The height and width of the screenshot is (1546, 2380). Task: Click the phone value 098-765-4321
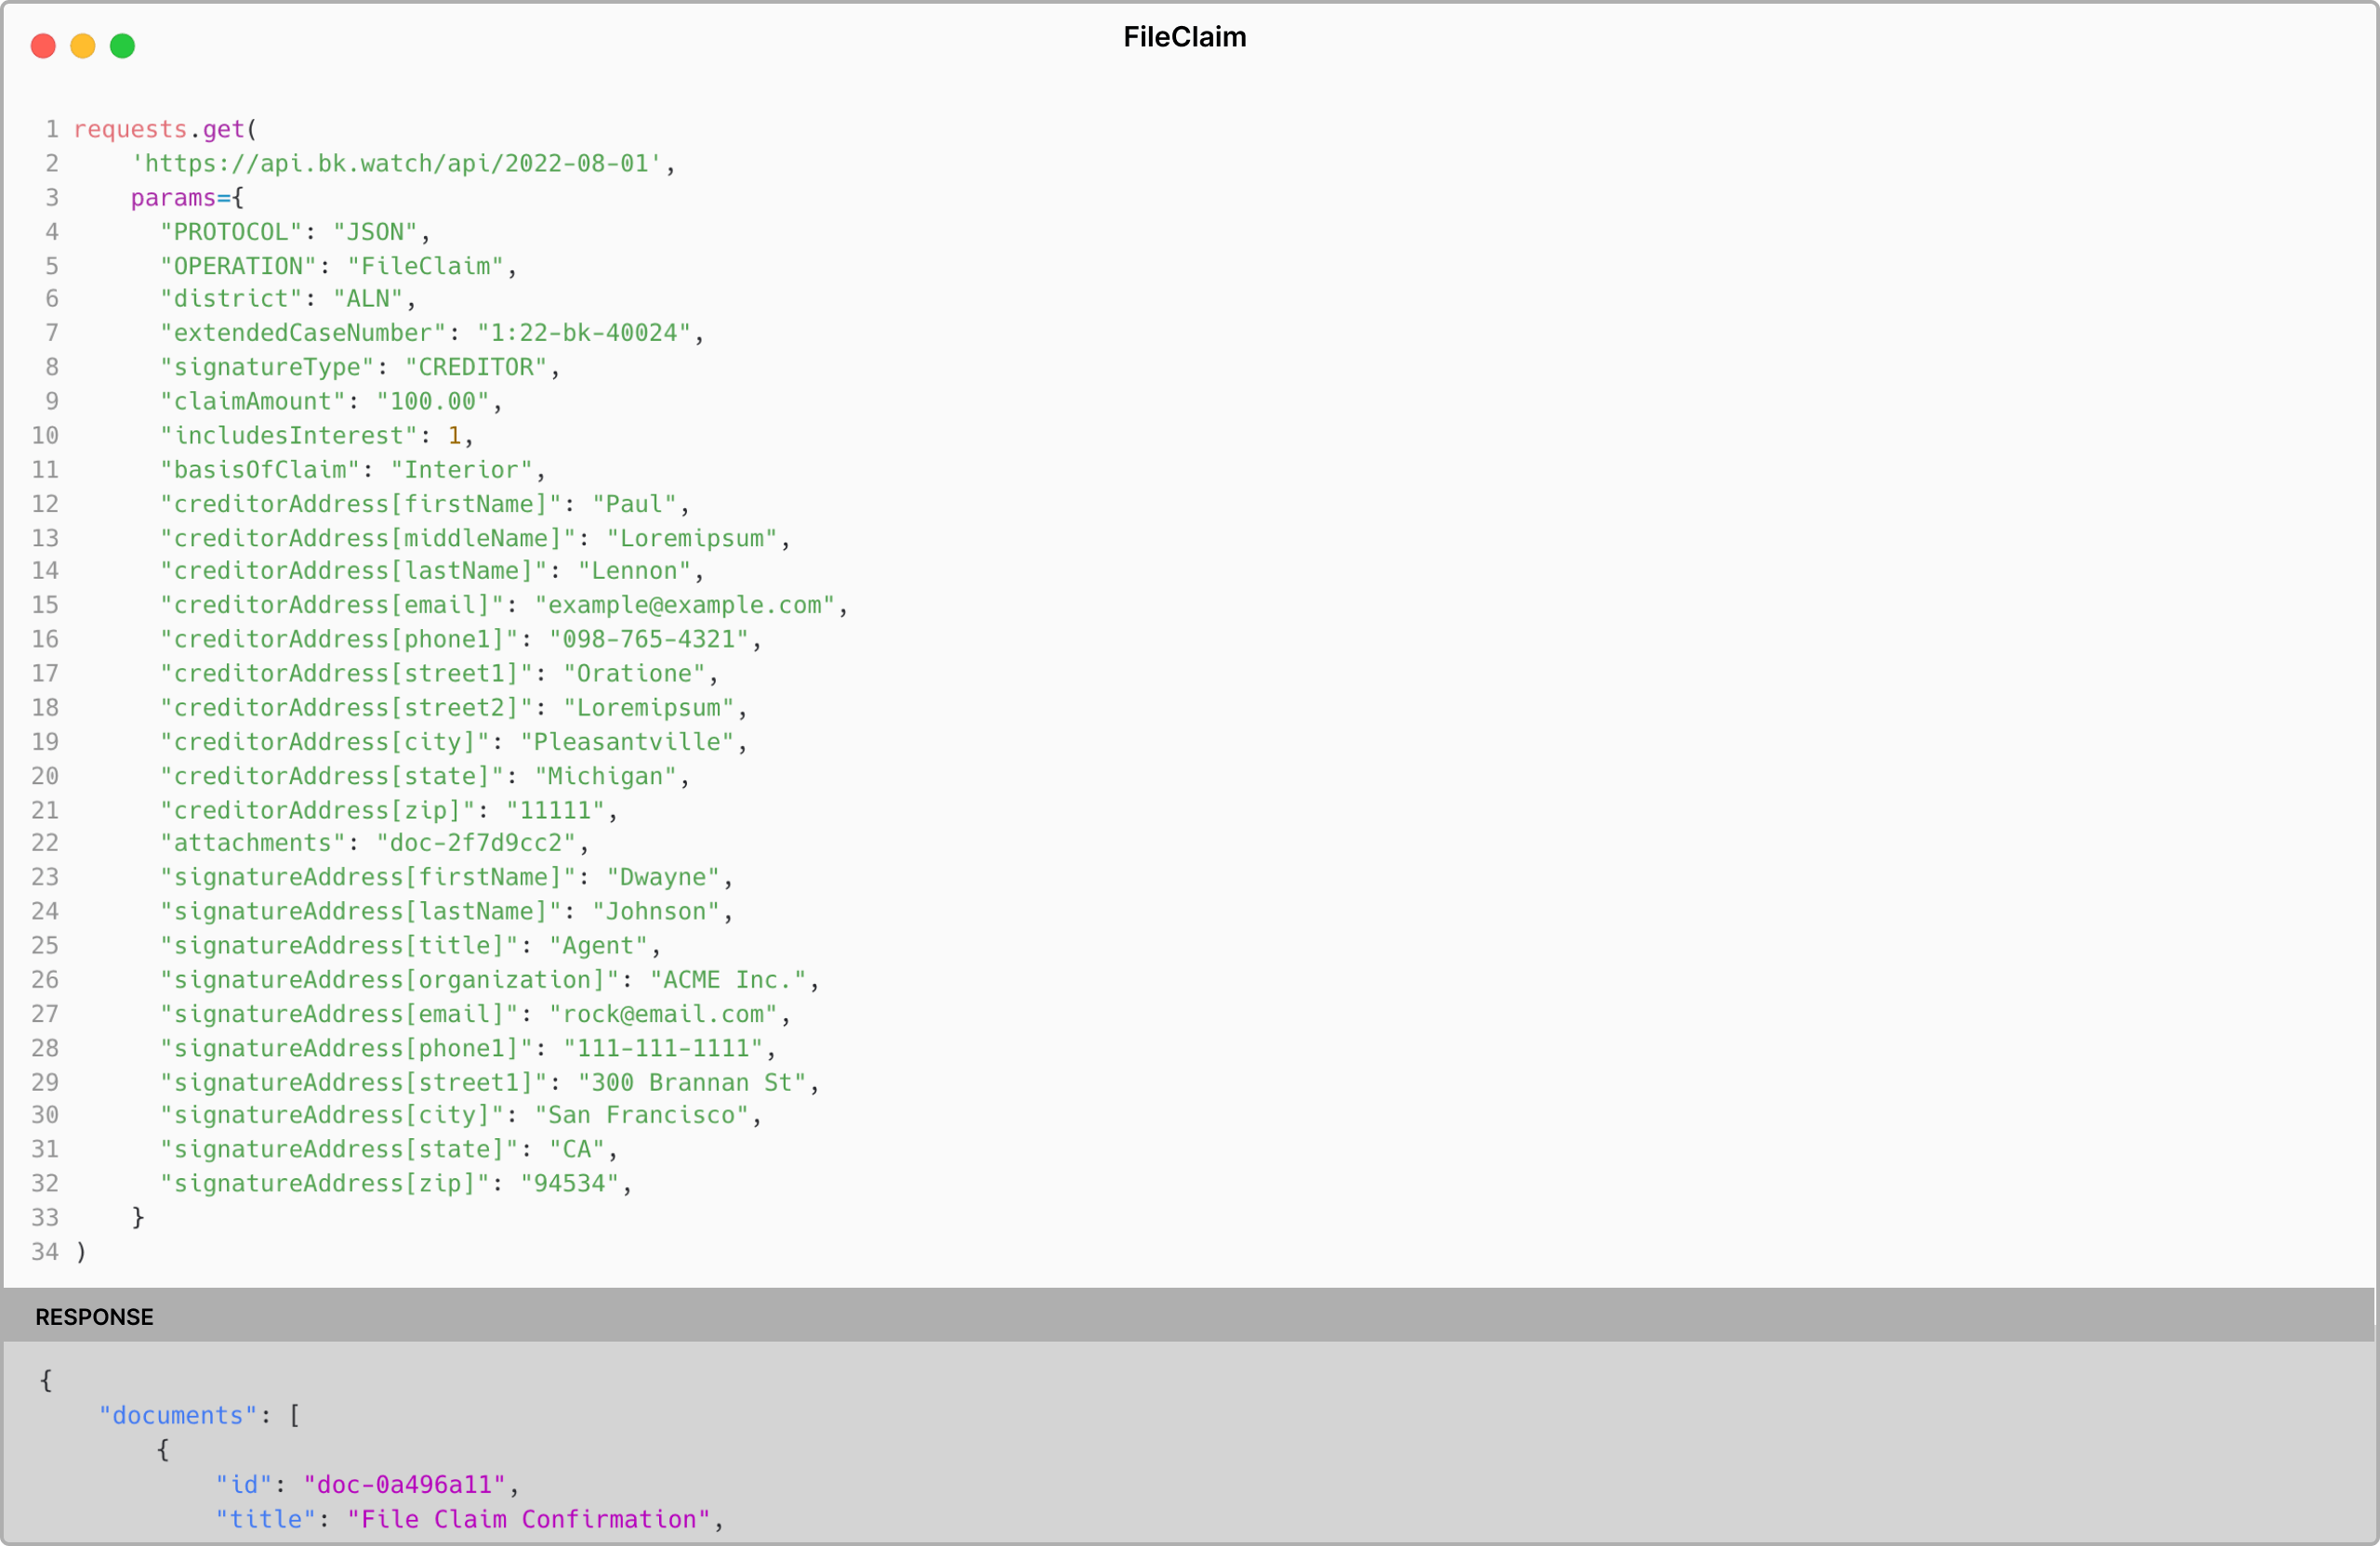coord(648,639)
